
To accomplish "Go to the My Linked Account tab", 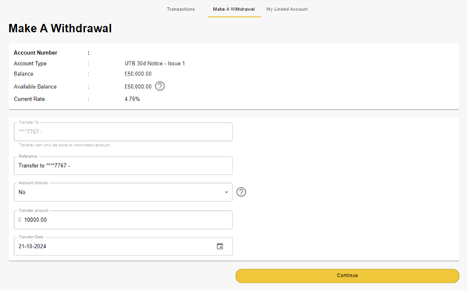I will coord(288,9).
